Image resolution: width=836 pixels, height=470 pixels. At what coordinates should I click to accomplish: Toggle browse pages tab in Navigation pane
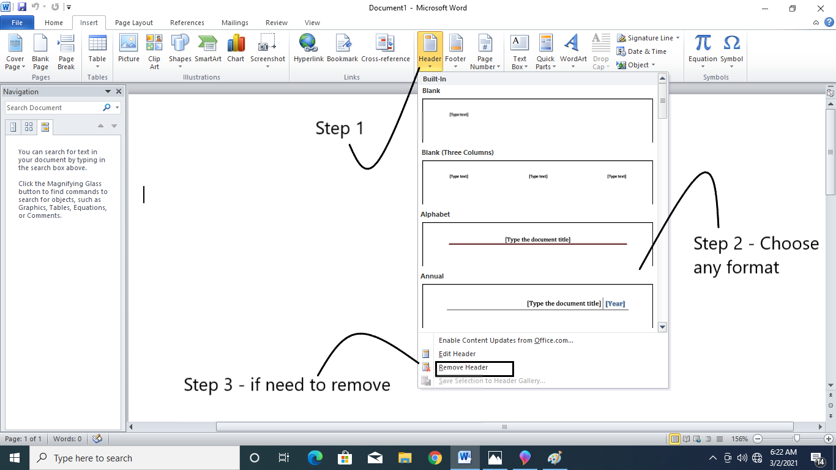tap(29, 127)
